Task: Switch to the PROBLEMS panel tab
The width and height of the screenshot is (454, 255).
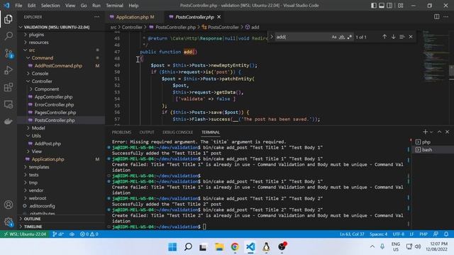Action: (x=121, y=132)
